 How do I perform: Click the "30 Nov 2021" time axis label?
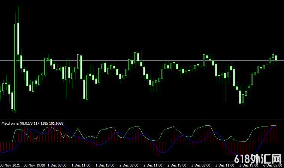pyautogui.click(x=10, y=165)
